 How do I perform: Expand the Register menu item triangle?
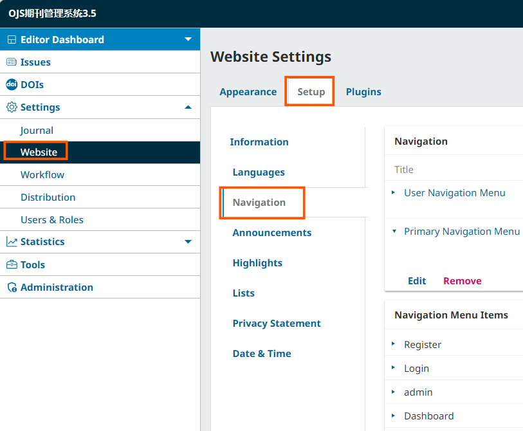pyautogui.click(x=393, y=344)
